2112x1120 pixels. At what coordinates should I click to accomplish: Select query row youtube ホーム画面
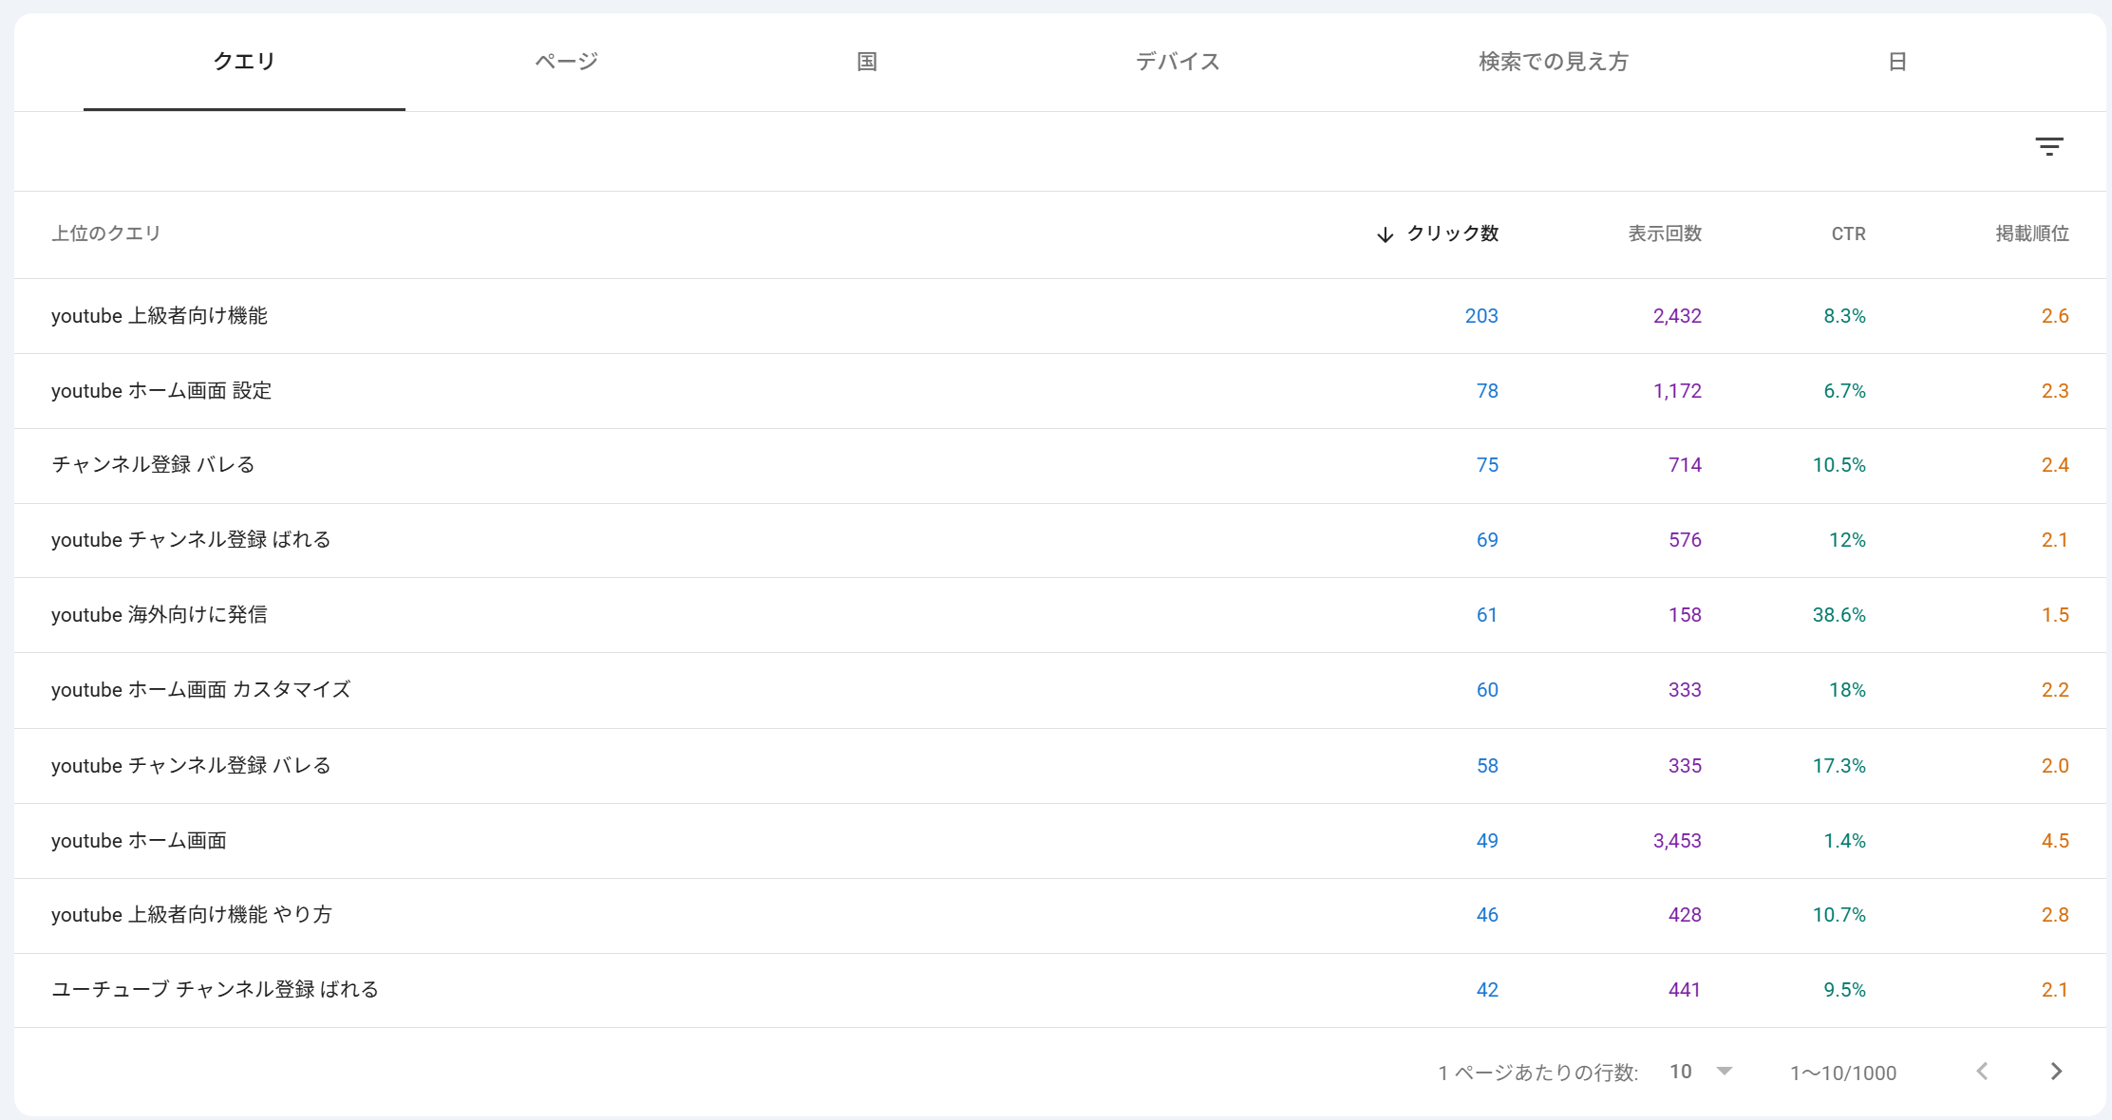click(x=1060, y=841)
